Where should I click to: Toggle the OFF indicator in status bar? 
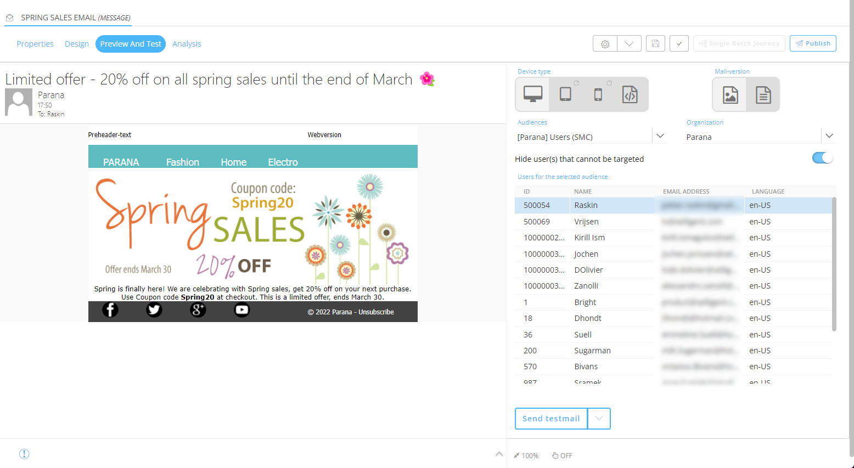(x=562, y=455)
